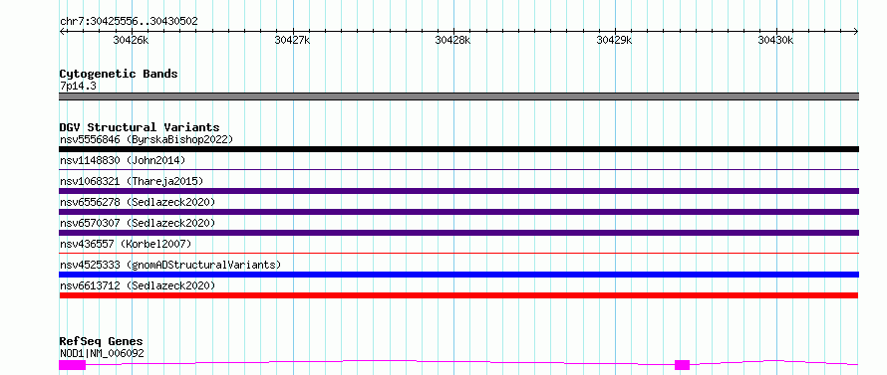Screen dimensions: 887x375
Task: Select the thin purple nsv1148830 variant line
Action: pyautogui.click(x=458, y=169)
